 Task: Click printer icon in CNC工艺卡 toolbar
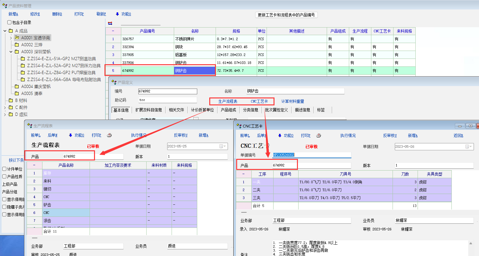pyautogui.click(x=318, y=135)
